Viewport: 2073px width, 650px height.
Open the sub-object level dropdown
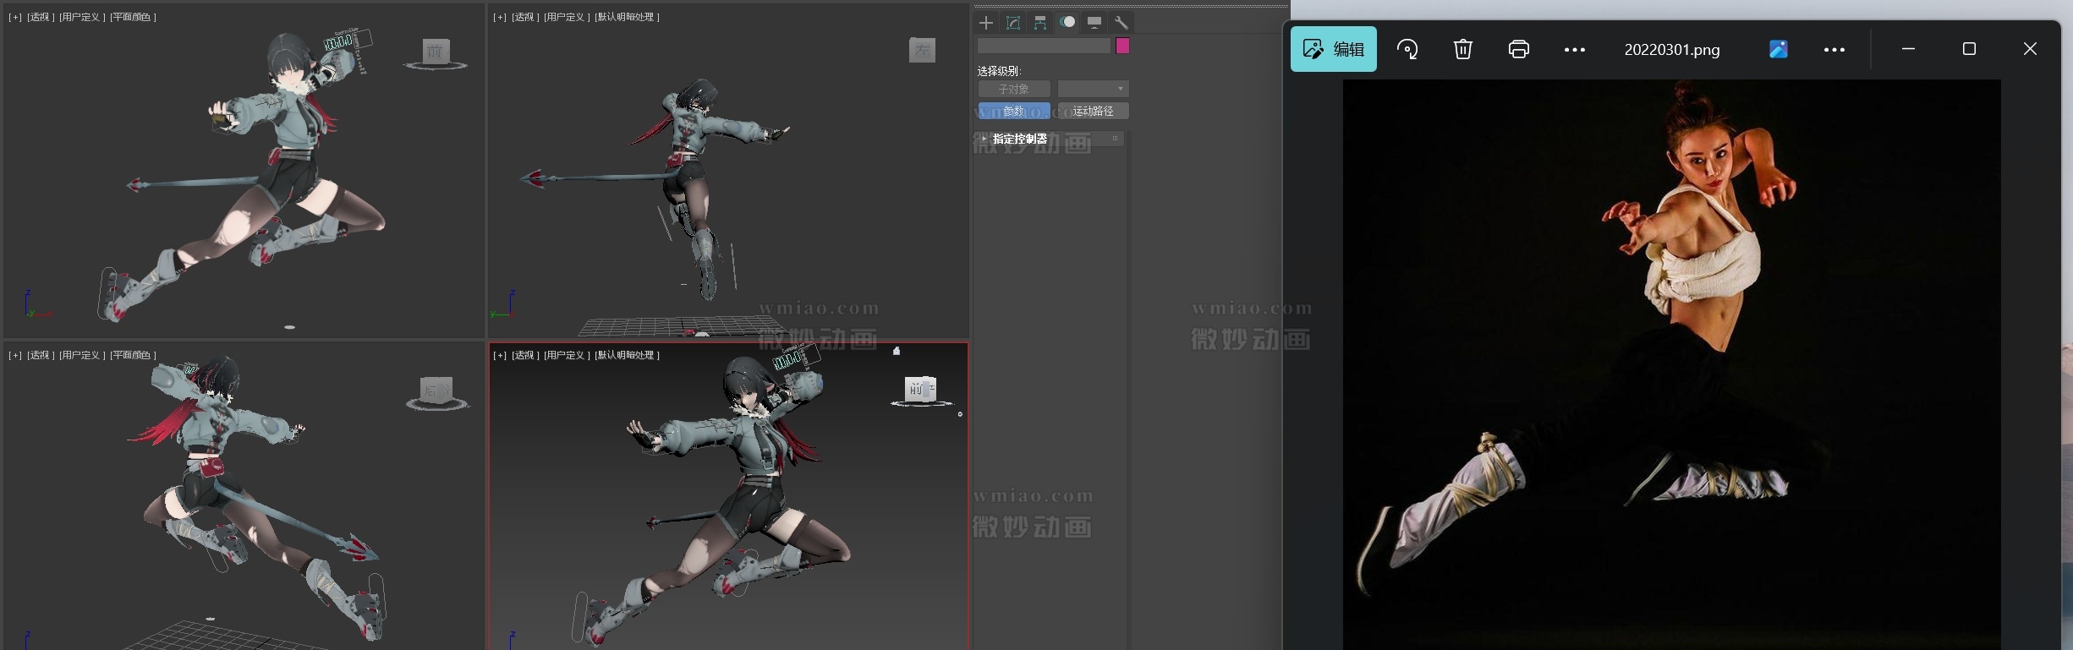(x=1093, y=89)
